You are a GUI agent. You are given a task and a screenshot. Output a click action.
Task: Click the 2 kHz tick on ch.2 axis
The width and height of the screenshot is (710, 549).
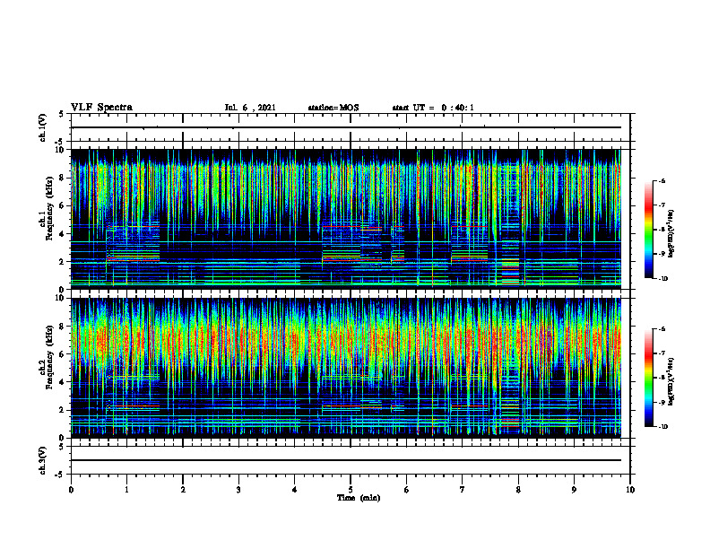coord(63,410)
